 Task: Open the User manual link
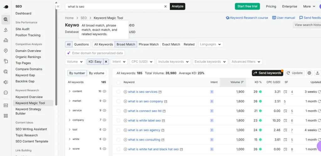click(283, 18)
